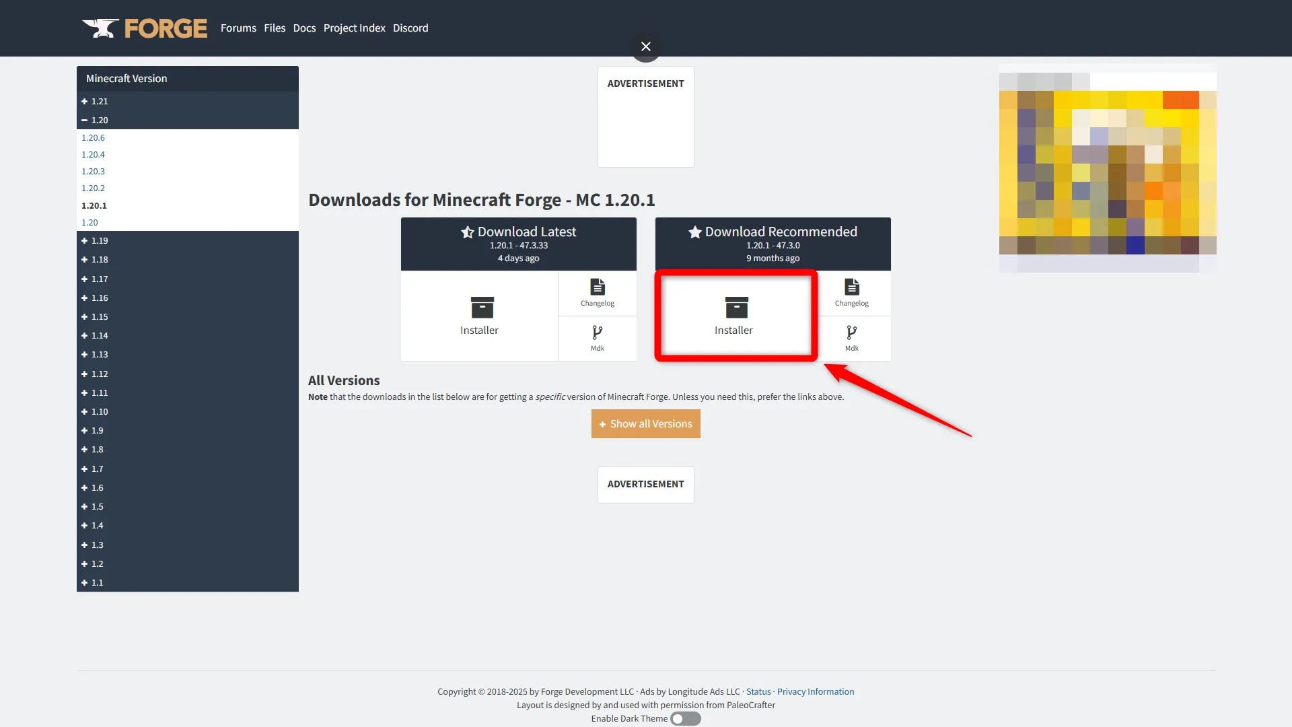Expand the 1.7 version group
Image resolution: width=1292 pixels, height=727 pixels.
point(188,469)
